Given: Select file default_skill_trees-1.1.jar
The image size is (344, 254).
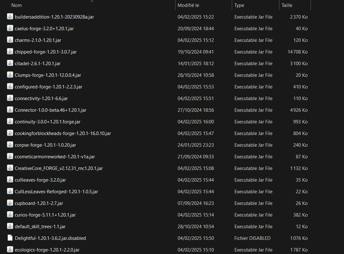Looking at the screenshot, I should tap(40, 226).
